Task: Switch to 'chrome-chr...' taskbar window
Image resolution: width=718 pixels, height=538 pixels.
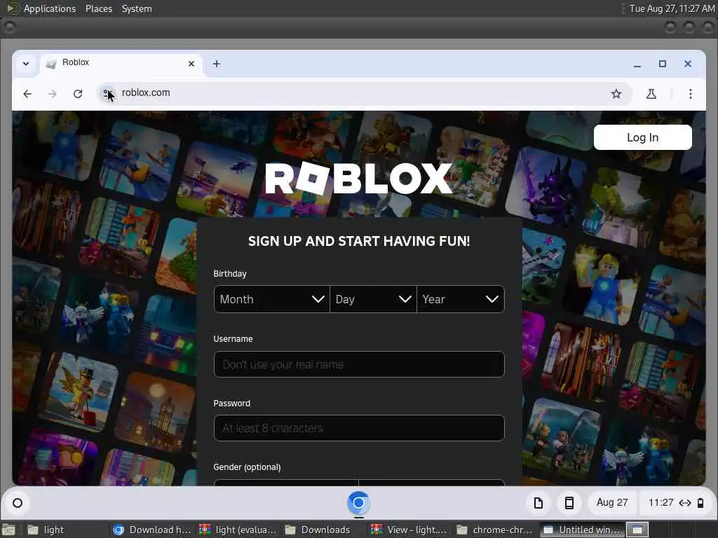Action: [496, 530]
